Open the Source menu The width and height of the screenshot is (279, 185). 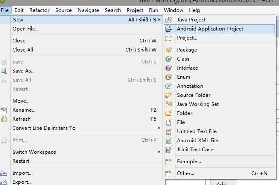point(64,10)
